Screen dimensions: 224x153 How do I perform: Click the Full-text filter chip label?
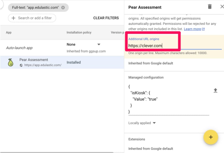point(35,8)
